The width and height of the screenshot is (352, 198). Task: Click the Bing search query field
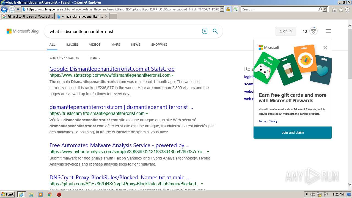pos(124,31)
